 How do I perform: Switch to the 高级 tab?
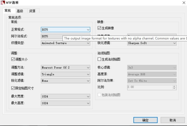20,11
